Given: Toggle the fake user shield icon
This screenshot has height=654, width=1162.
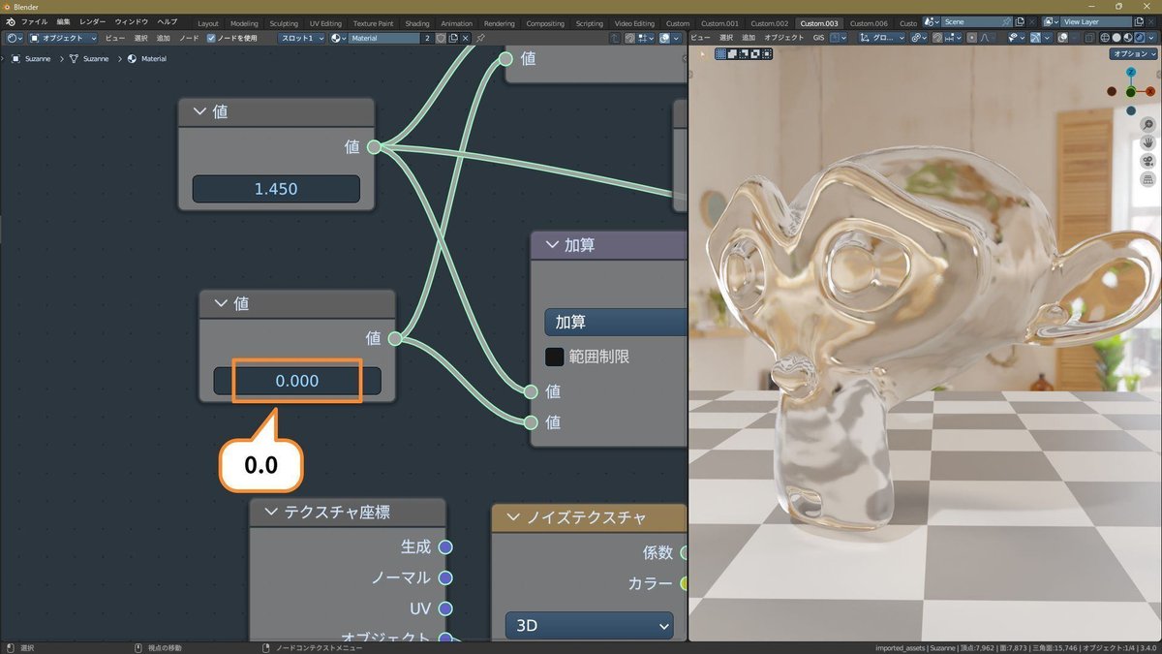Looking at the screenshot, I should point(440,38).
